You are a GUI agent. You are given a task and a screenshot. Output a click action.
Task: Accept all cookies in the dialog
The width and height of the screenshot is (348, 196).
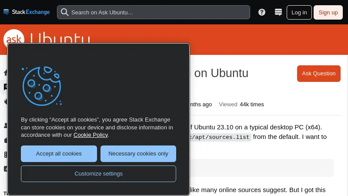59,154
